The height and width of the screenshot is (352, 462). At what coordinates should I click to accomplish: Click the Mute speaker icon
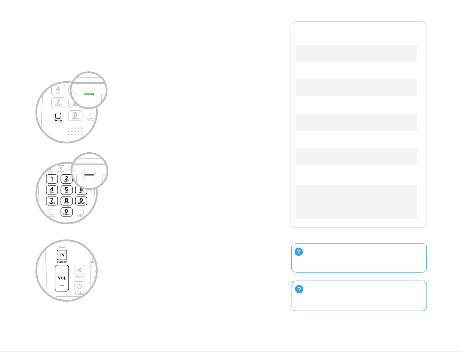tap(80, 270)
